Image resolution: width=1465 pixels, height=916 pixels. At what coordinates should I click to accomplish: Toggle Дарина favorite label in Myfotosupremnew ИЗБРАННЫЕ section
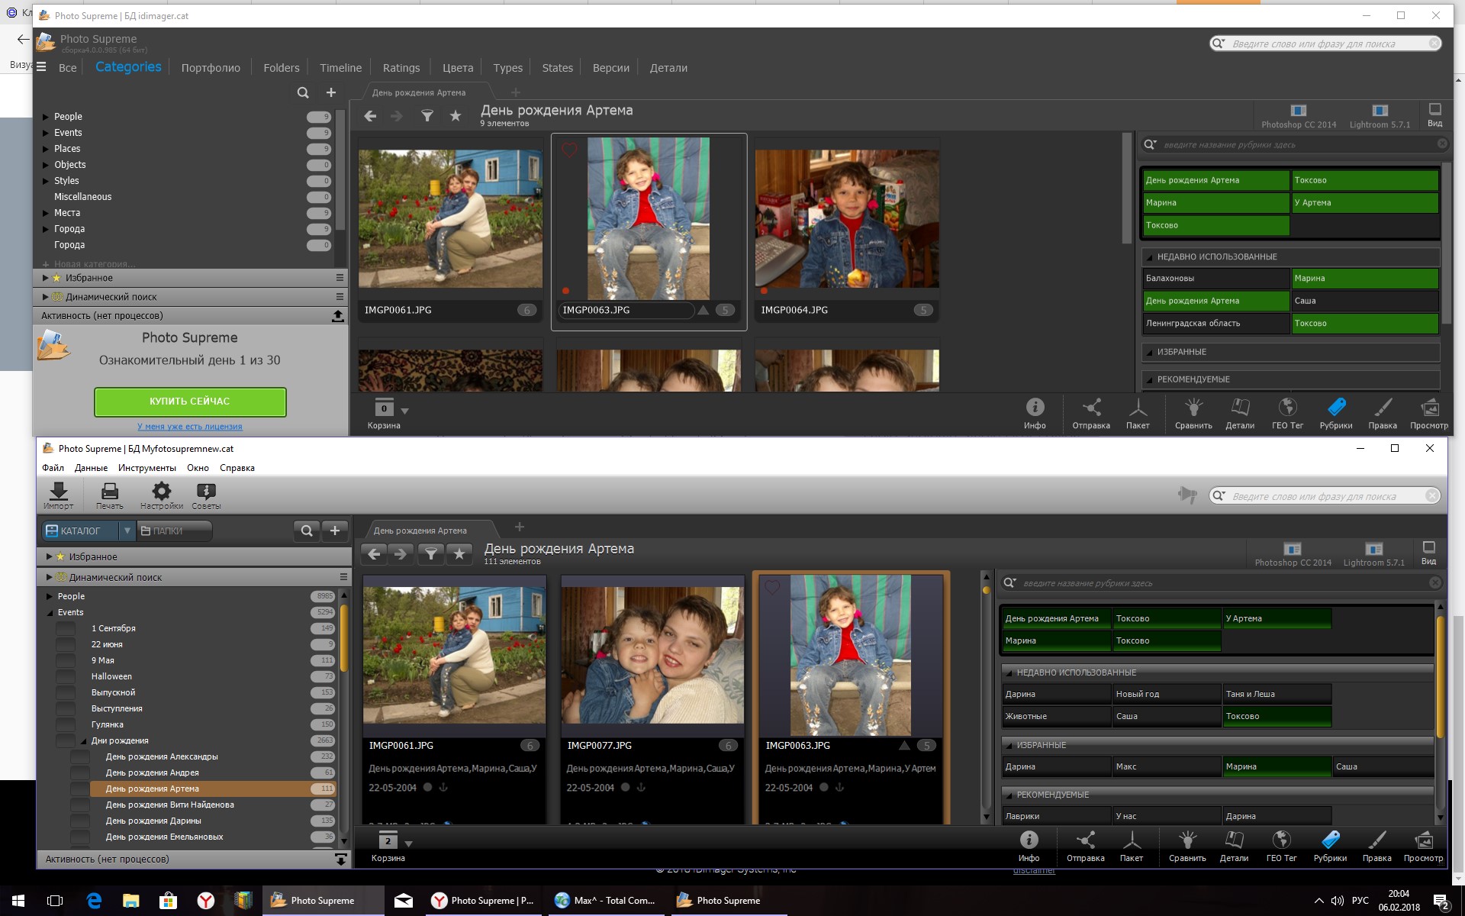(x=1056, y=766)
